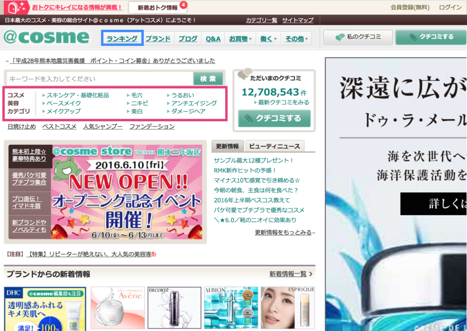This screenshot has width=467, height=331.
Task: Select プロ直伝！イマドキ眉 banner tab
Action: (x=29, y=202)
